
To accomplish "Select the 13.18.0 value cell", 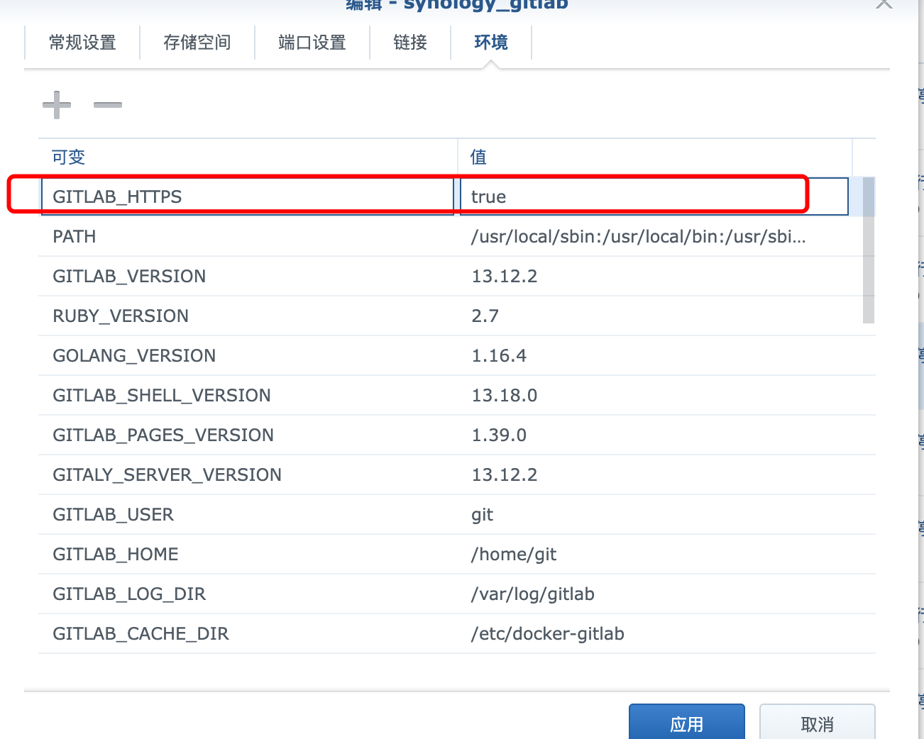I will pos(505,395).
